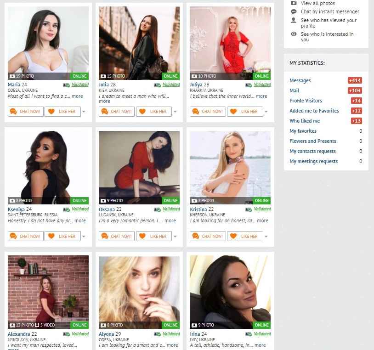Open Messages in My Statistics

point(300,80)
